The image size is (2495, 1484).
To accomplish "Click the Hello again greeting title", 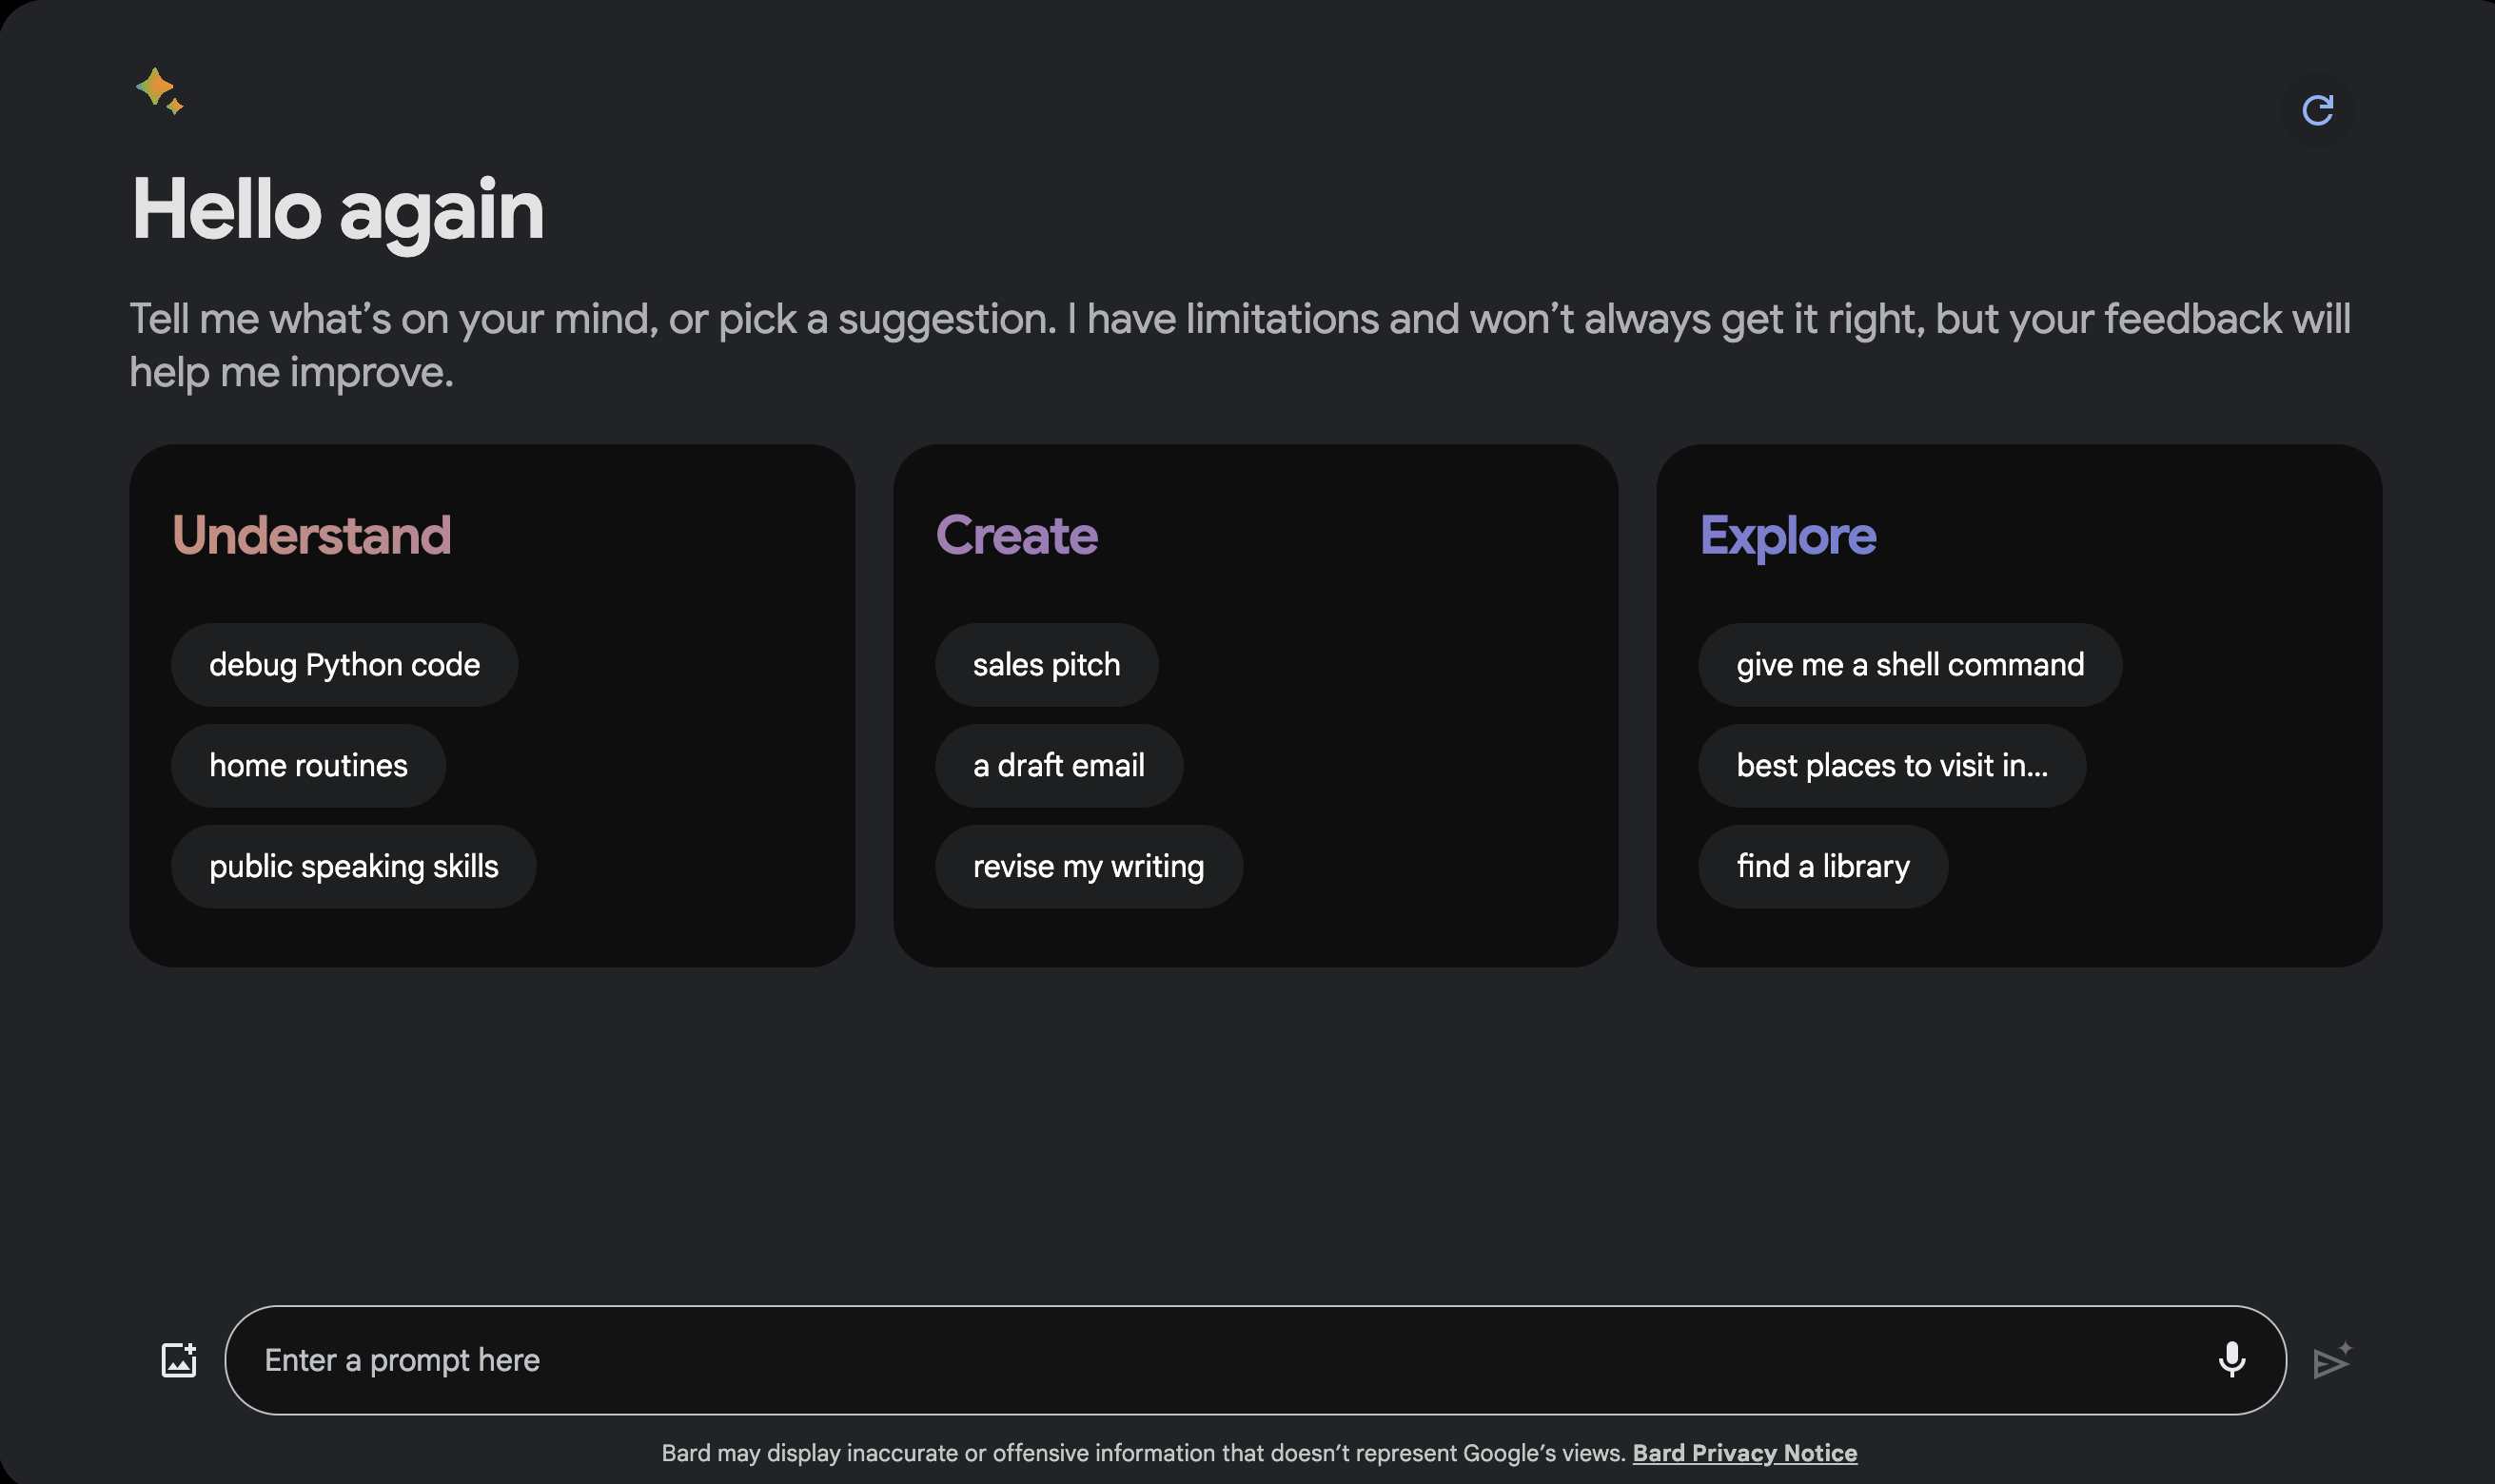I will click(x=337, y=209).
